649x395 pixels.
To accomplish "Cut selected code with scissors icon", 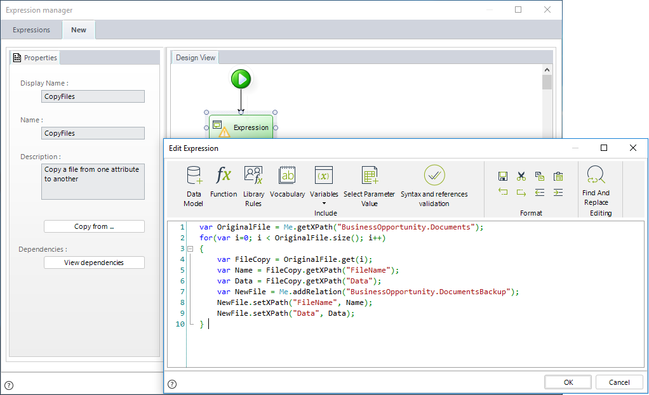I will (x=521, y=176).
